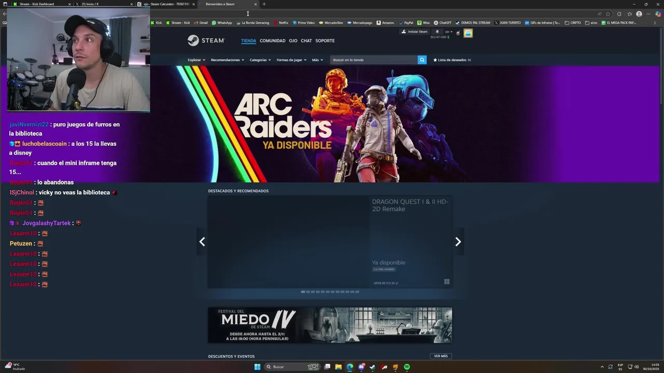This screenshot has width=664, height=373.
Task: Open the ojo account dropdown
Action: pyautogui.click(x=448, y=32)
